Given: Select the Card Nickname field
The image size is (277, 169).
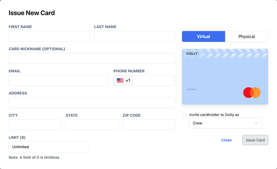Looking at the screenshot, I should (x=92, y=58).
